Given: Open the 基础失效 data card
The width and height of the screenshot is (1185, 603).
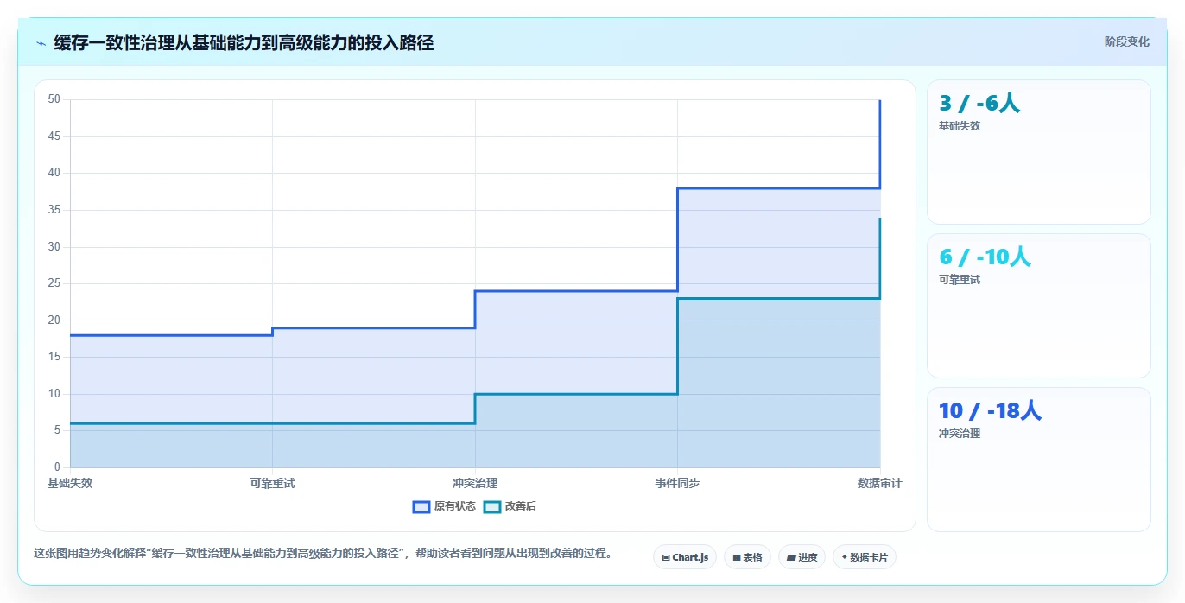Looking at the screenshot, I should point(1038,152).
